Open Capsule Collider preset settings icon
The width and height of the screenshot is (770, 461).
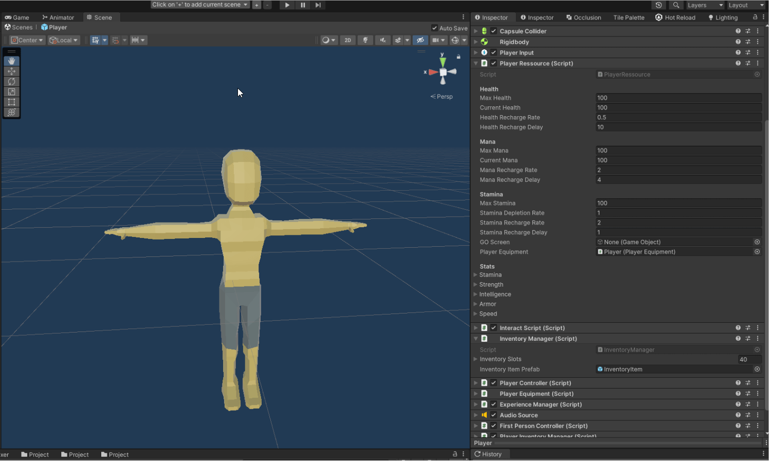tap(748, 31)
